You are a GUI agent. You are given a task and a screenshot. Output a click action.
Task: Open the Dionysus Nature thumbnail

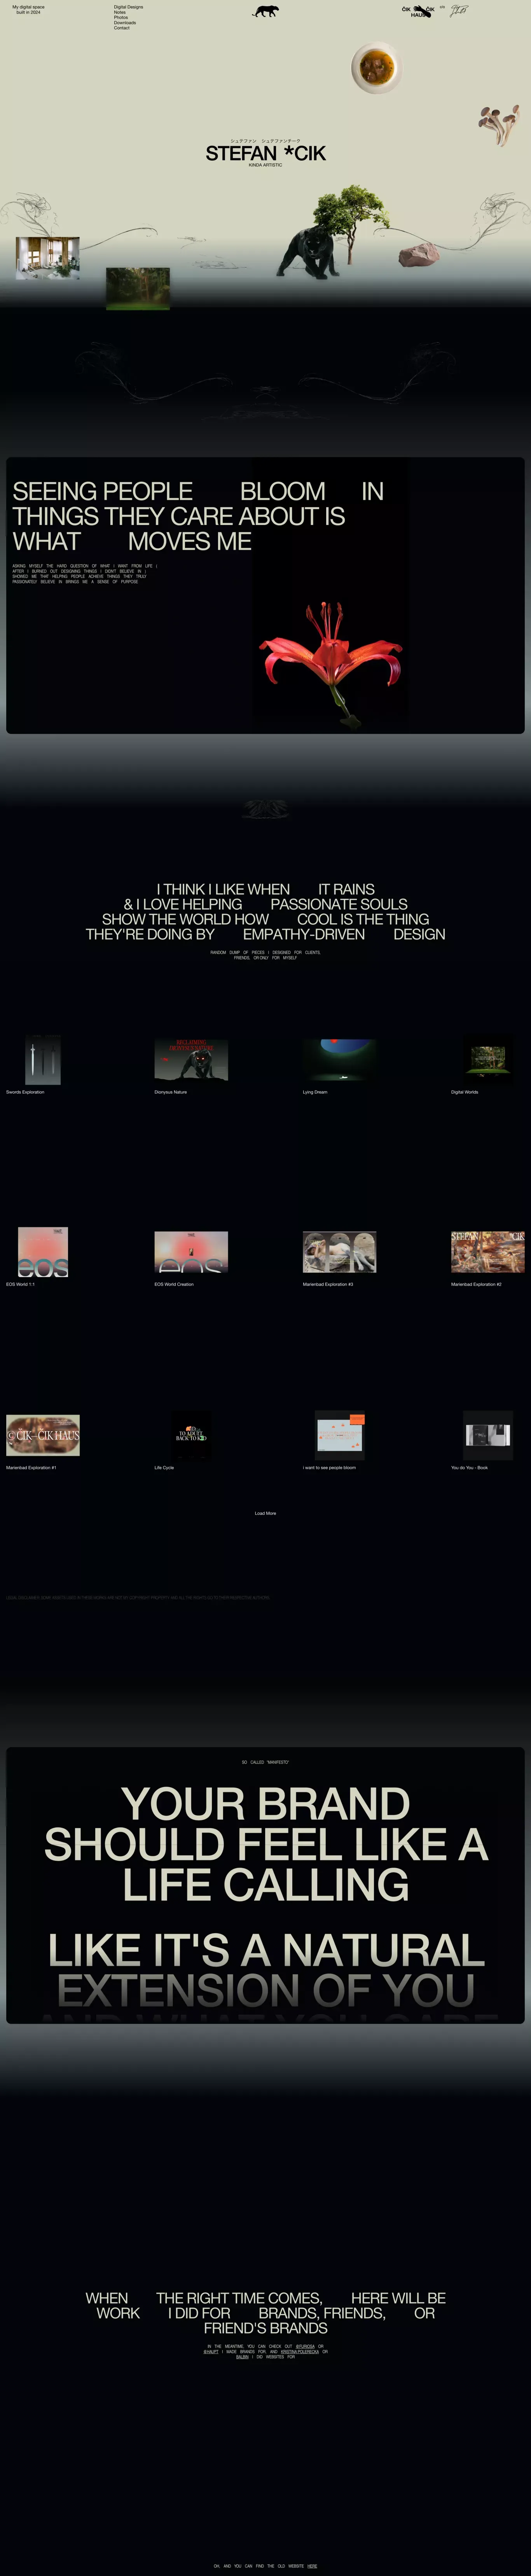(x=191, y=1060)
